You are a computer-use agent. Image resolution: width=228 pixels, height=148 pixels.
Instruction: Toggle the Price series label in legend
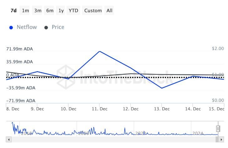[58, 27]
